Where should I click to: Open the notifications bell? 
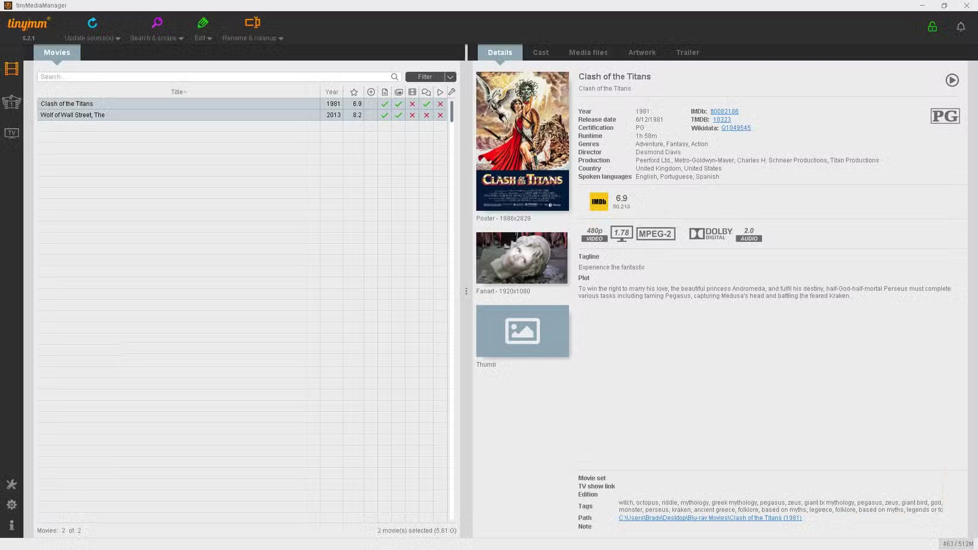(961, 27)
